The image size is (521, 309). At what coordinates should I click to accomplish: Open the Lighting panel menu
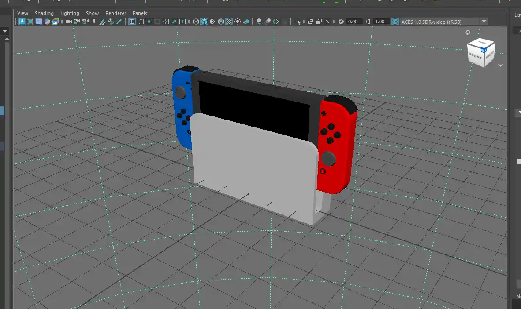(x=70, y=13)
